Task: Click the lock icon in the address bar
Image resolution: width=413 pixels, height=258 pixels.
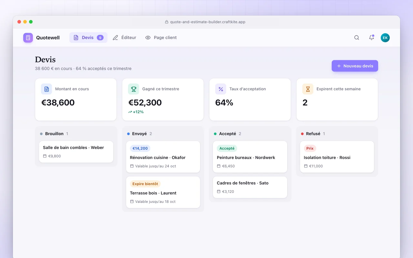Action: [166, 22]
